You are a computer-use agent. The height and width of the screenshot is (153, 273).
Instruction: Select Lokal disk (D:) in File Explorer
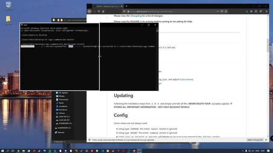pyautogui.click(x=63, y=120)
